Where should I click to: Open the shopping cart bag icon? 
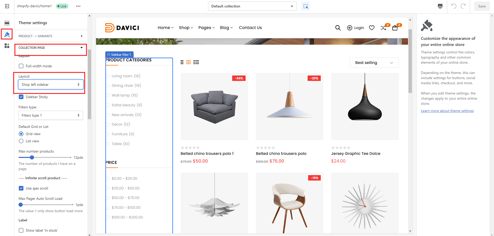[x=395, y=28]
